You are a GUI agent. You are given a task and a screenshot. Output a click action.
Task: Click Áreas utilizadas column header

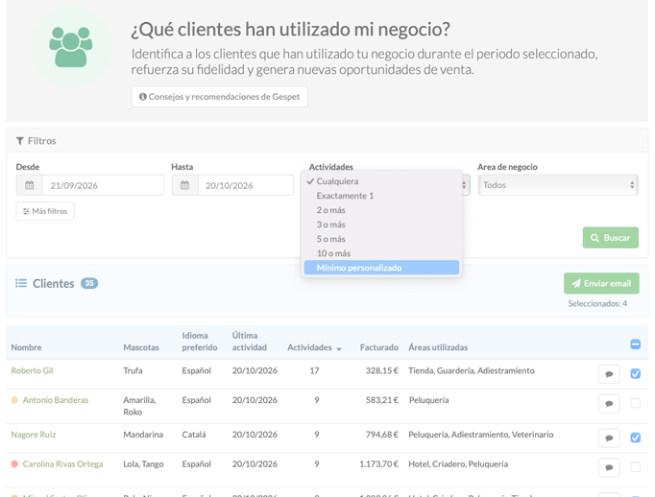438,347
